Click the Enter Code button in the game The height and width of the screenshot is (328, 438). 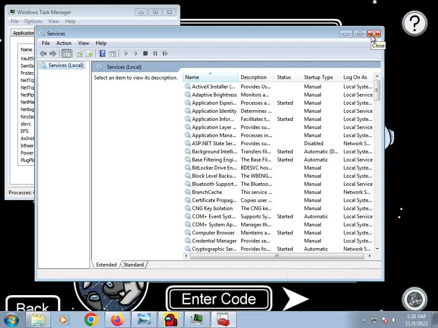point(219,299)
